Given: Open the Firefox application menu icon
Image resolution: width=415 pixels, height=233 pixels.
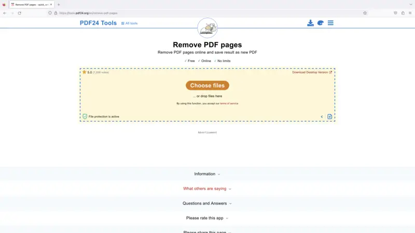Looking at the screenshot, I should (x=410, y=13).
